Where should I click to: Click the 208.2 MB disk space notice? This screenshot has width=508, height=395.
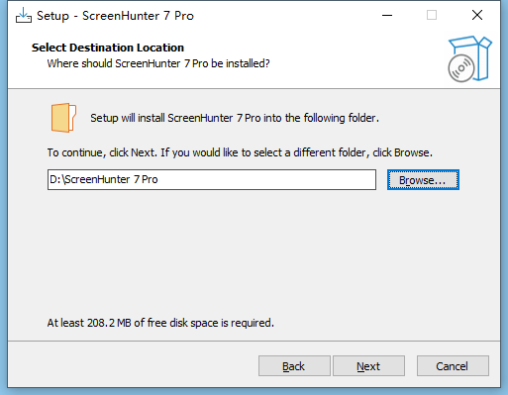[x=160, y=323]
